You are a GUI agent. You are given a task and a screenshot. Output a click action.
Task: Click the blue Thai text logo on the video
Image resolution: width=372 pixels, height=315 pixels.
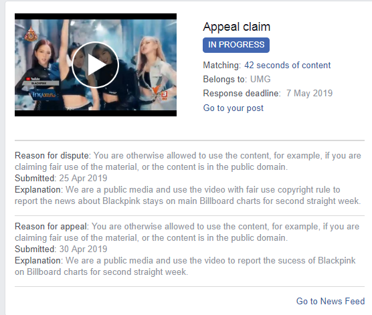click(x=43, y=95)
